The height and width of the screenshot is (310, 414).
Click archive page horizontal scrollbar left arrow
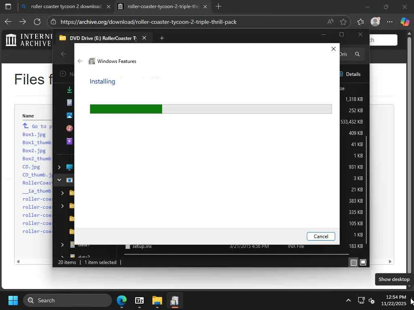[18, 262]
